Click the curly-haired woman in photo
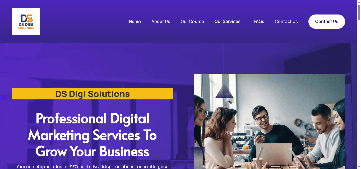Viewport: 361px width, 169px height. (222, 137)
